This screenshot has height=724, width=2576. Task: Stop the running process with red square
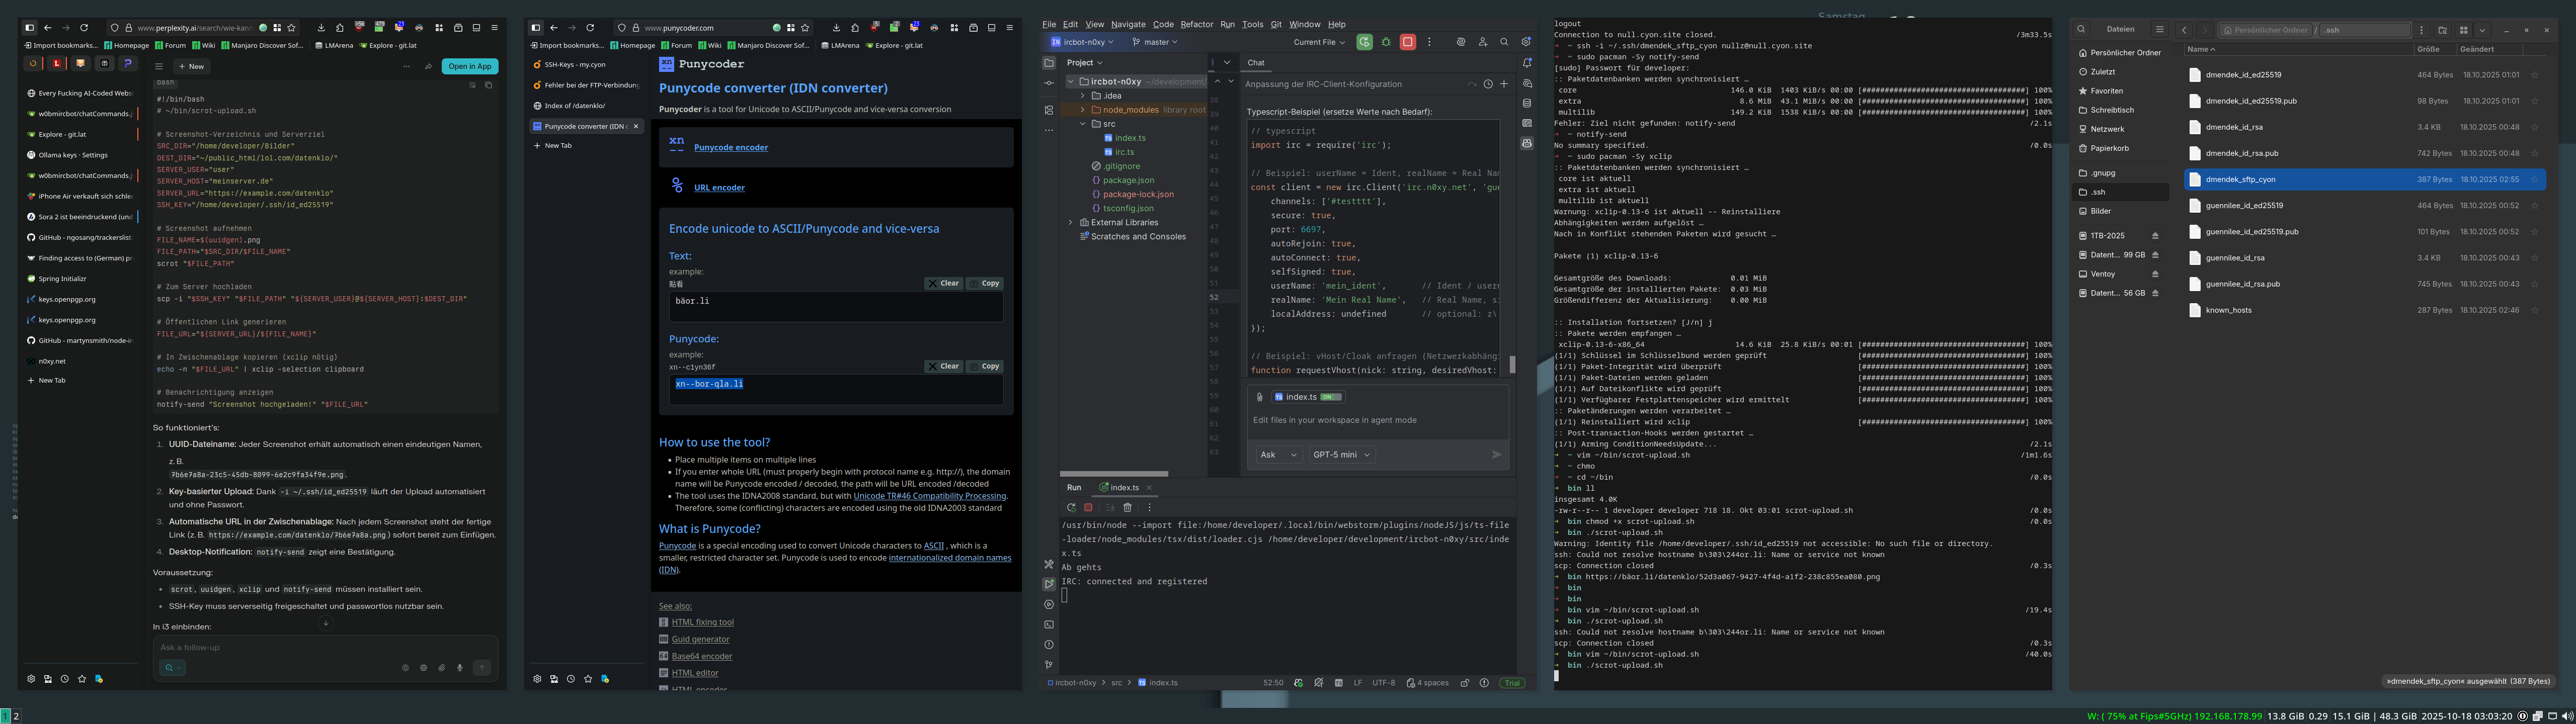(x=1407, y=42)
